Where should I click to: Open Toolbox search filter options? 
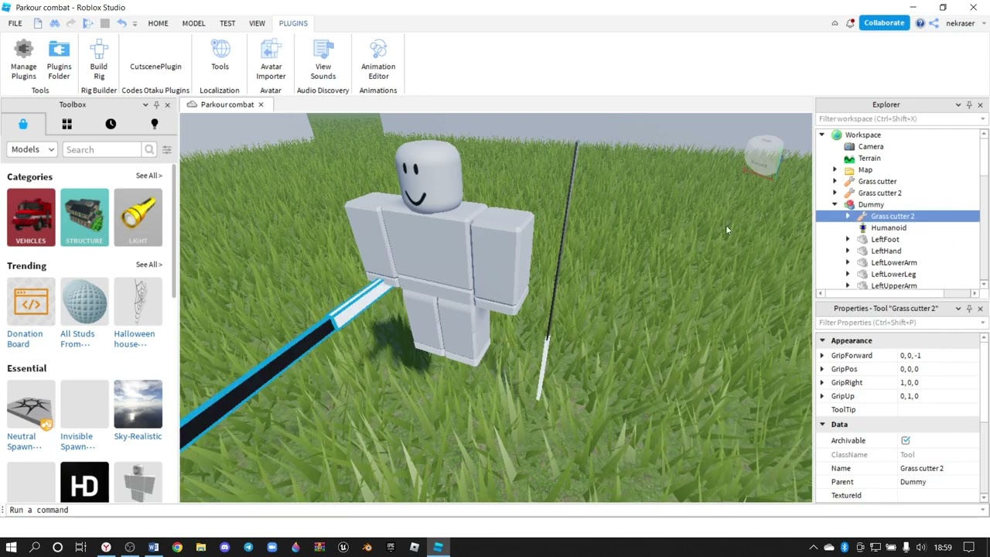166,149
